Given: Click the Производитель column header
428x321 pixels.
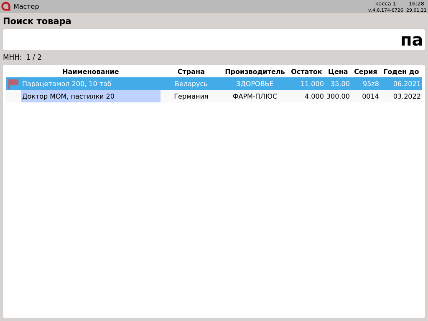Looking at the screenshot, I should pos(255,71).
